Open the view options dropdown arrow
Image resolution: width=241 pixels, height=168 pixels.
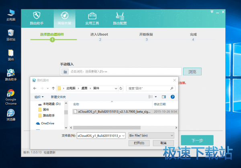[x=156, y=97]
